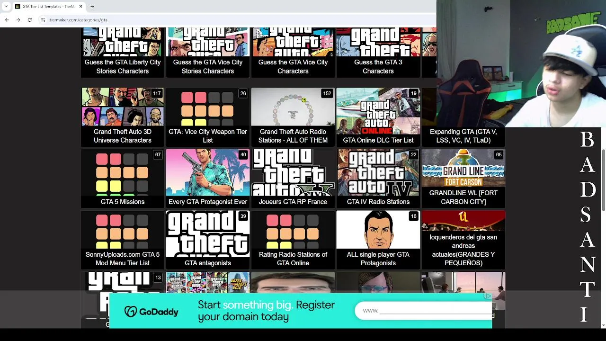Reload the page with the refresh icon
The width and height of the screenshot is (606, 341).
coord(29,20)
